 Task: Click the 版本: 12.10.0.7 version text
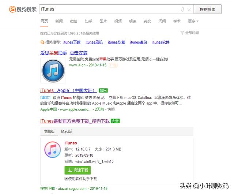pos(78,149)
